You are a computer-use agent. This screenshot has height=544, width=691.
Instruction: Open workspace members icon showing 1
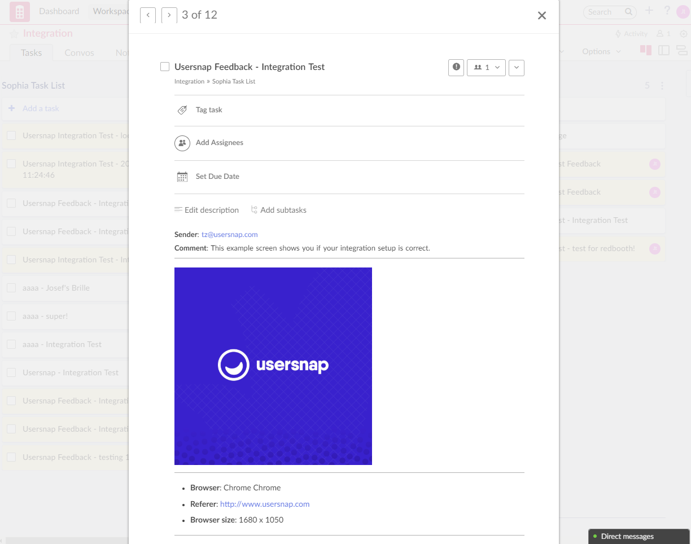point(663,34)
